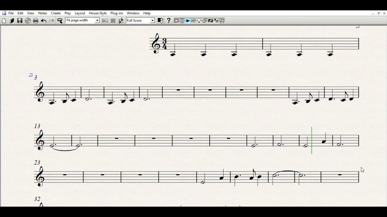This screenshot has height=217, width=387.
Task: Open the File menu
Action: pyautogui.click(x=11, y=13)
